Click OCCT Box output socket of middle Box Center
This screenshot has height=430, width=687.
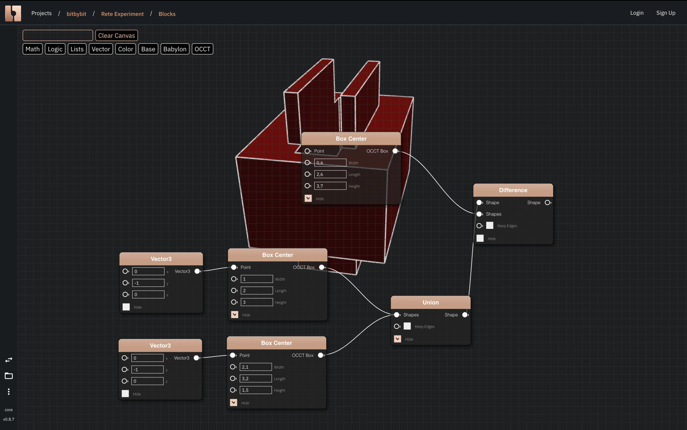[x=322, y=267]
